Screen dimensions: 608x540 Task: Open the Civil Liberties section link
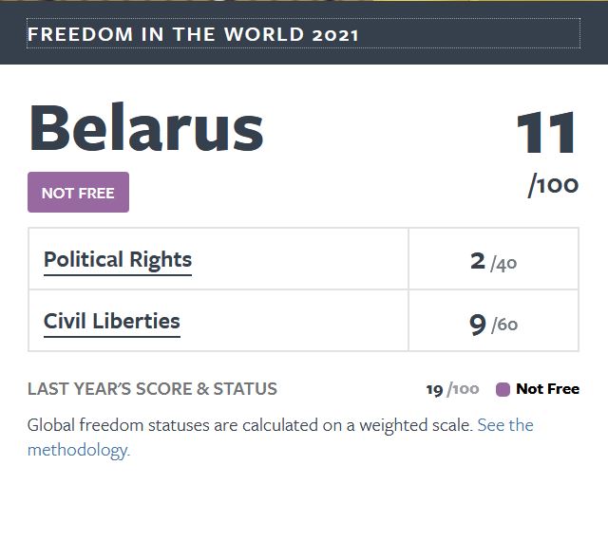[x=112, y=321]
